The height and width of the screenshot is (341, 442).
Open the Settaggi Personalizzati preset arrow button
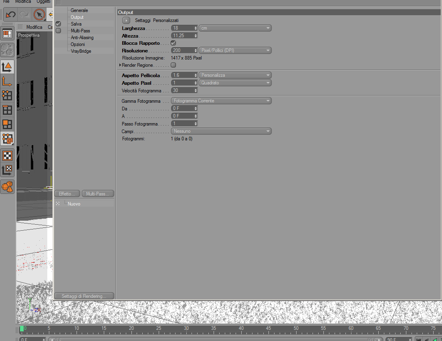point(126,20)
